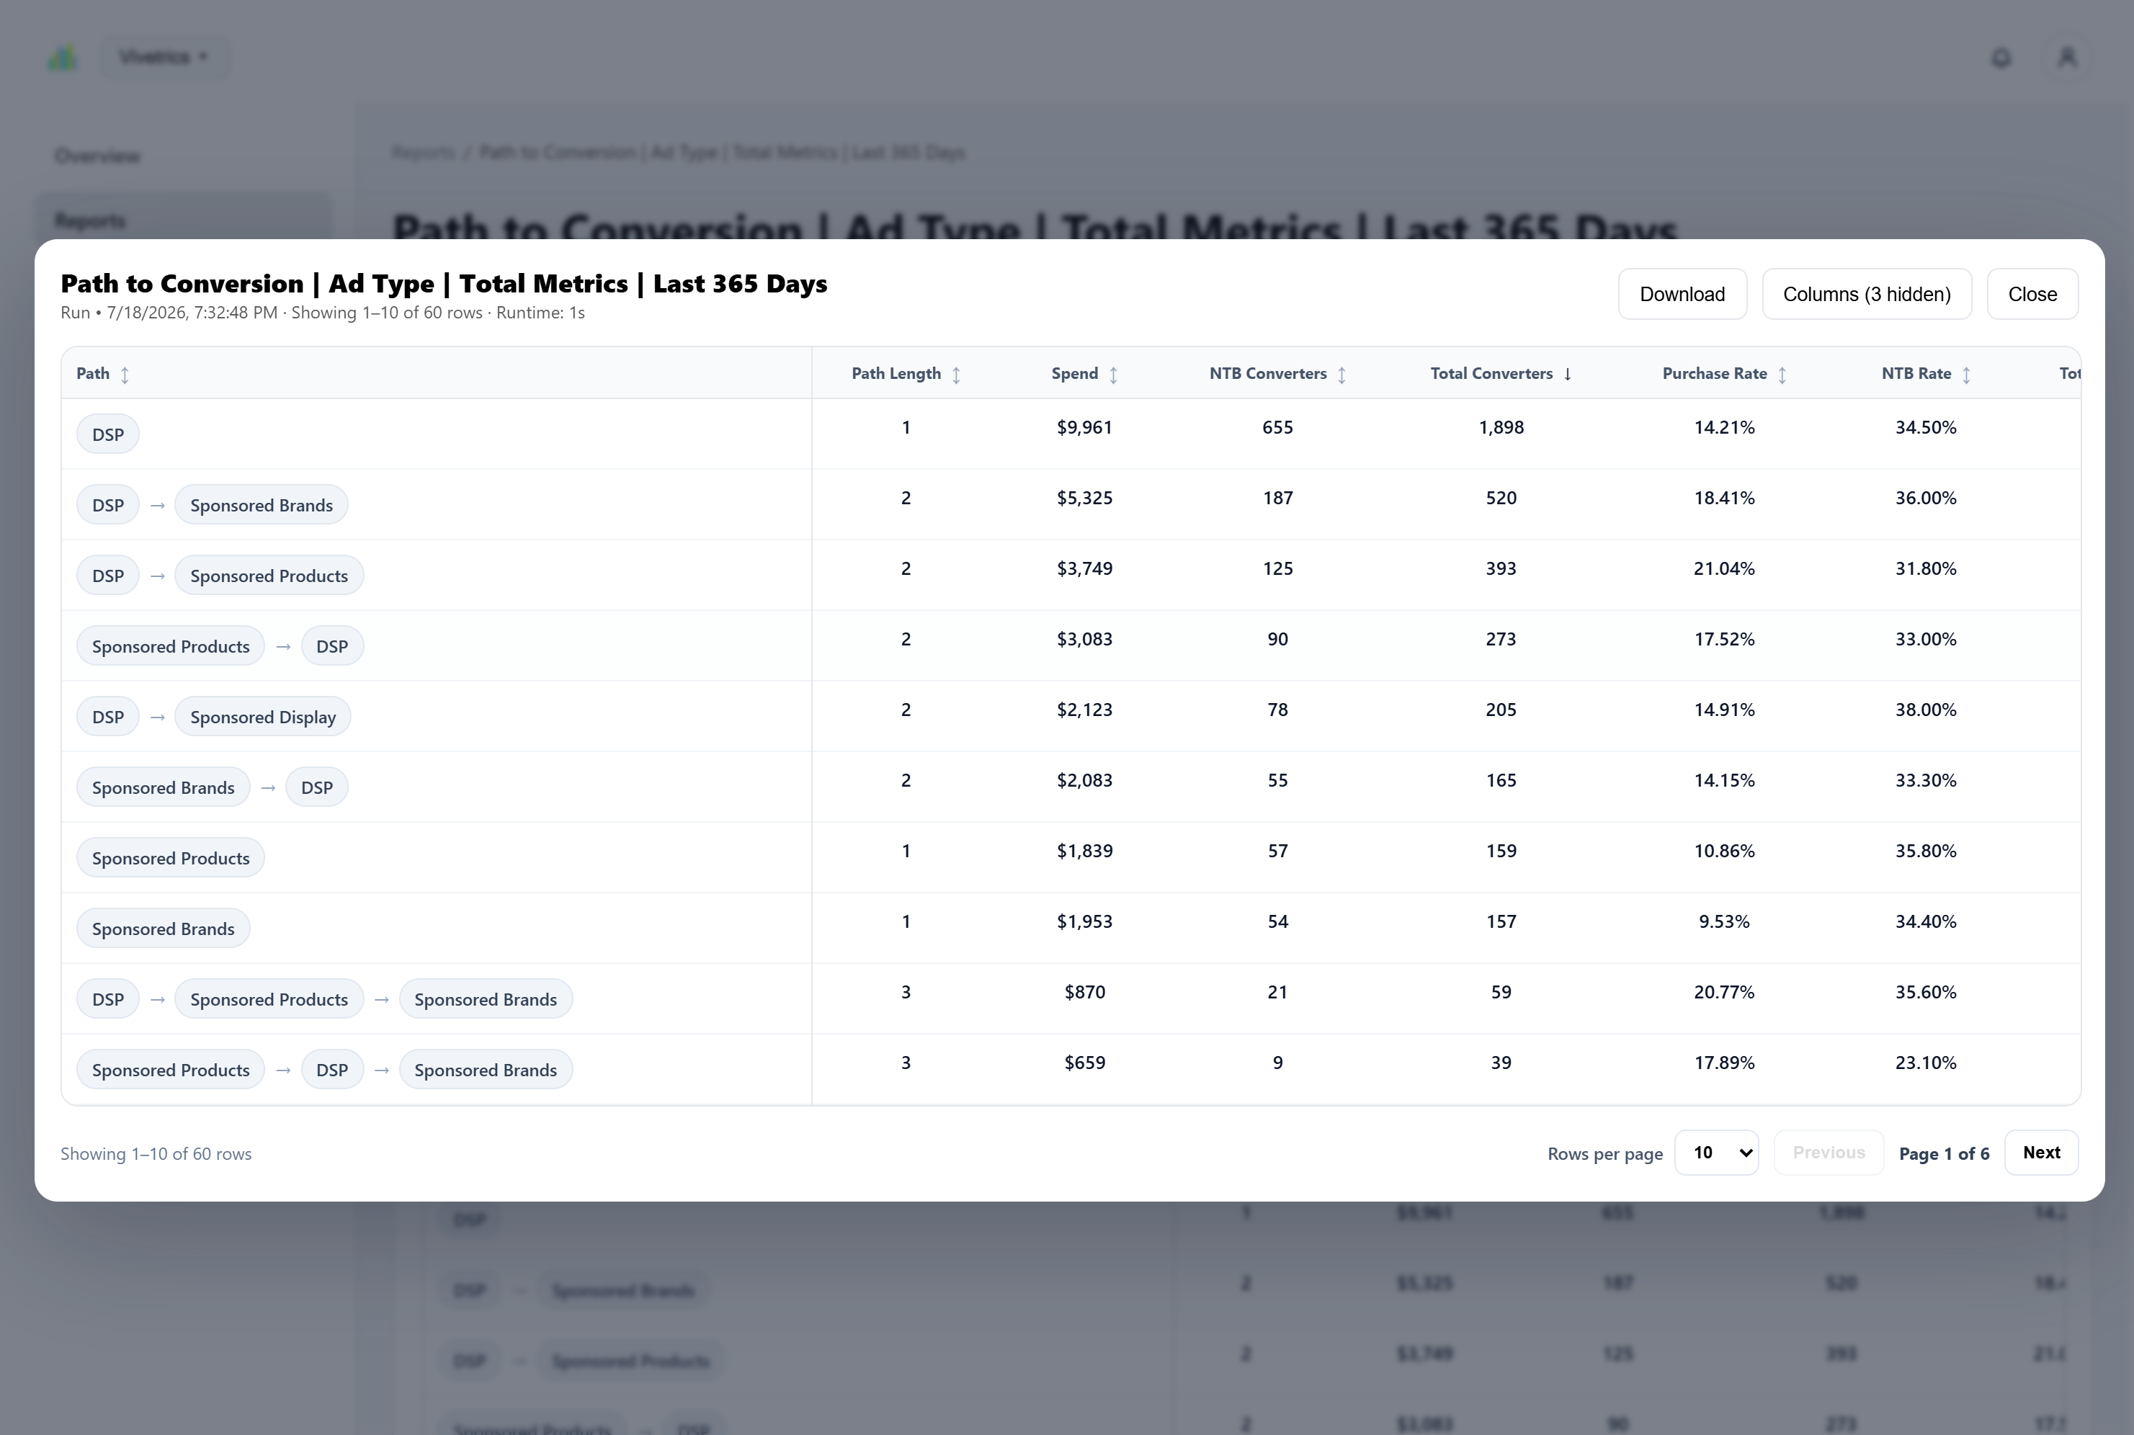Open Rows per page dropdown
This screenshot has width=2134, height=1435.
tap(1717, 1152)
